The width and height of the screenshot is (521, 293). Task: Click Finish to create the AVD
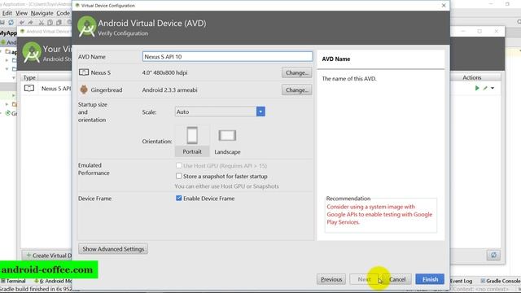click(x=430, y=279)
